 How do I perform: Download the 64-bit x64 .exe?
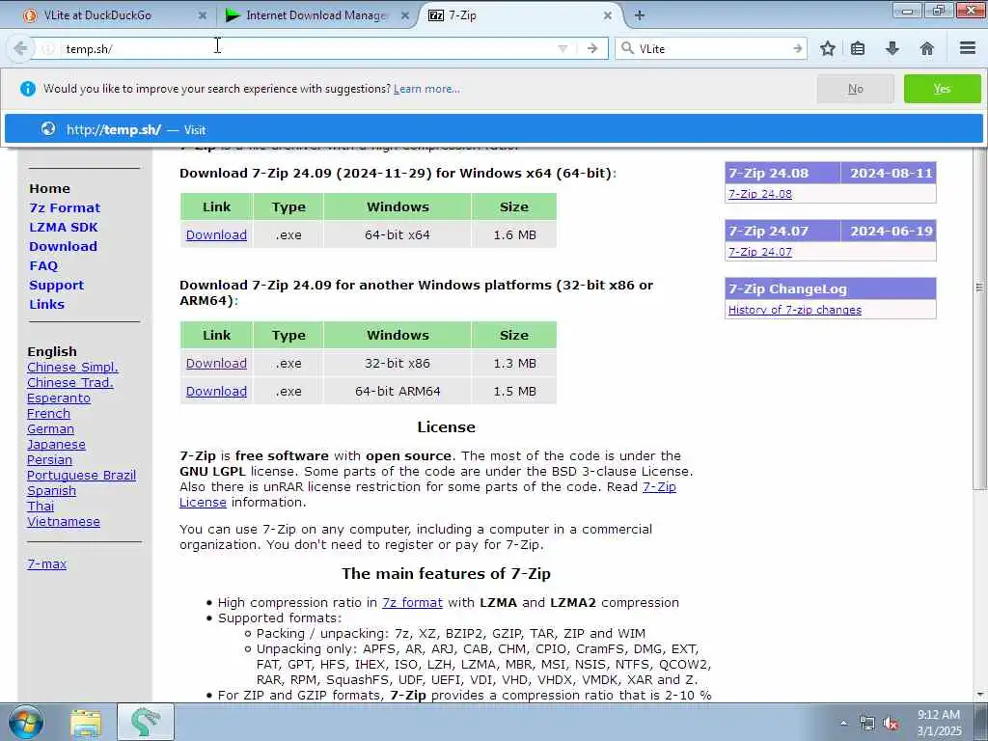216,235
